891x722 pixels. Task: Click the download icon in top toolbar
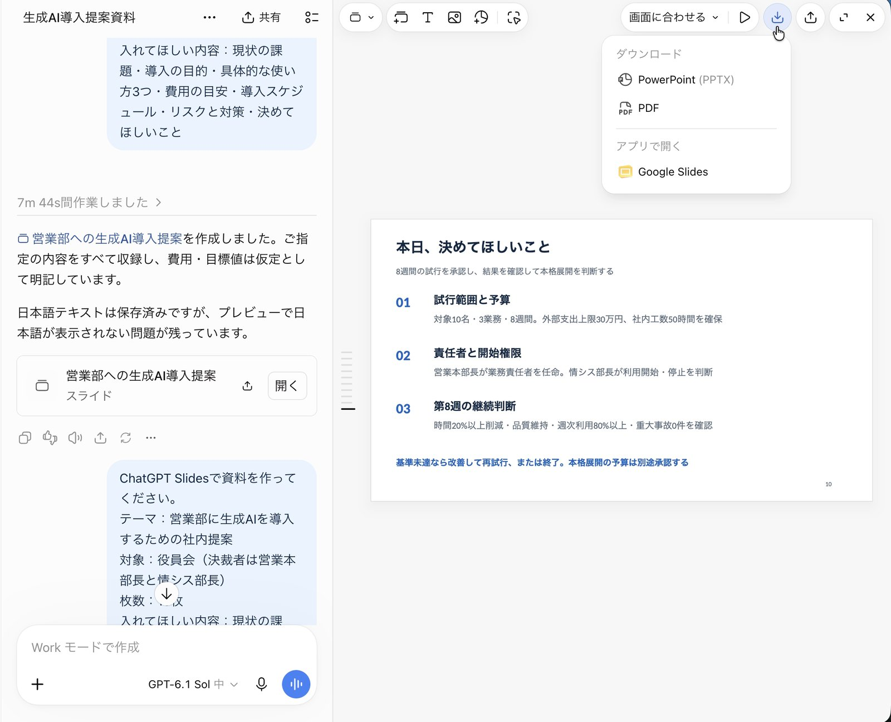pos(777,17)
